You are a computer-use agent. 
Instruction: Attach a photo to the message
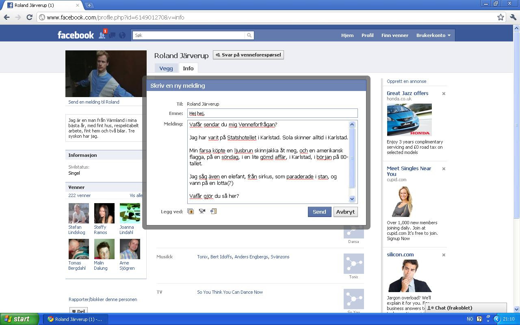191,211
